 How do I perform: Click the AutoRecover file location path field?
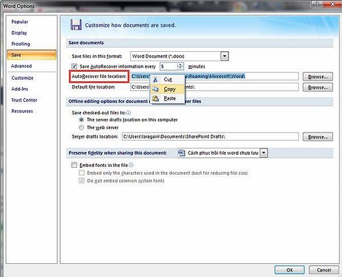(214, 76)
